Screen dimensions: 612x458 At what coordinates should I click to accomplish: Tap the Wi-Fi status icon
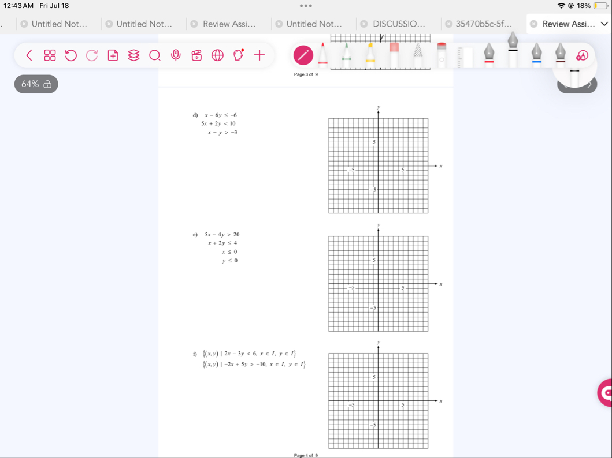561,6
